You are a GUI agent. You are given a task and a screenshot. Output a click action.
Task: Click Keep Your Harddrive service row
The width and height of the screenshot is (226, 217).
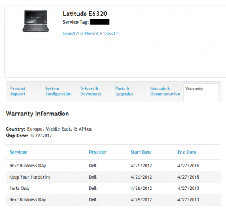[x=114, y=177]
